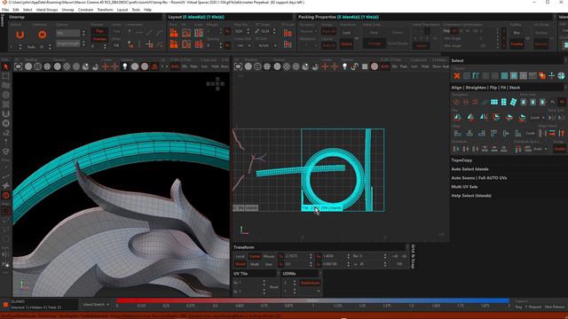Select World mode in Transform panel
Image resolution: width=568 pixels, height=319 pixels.
pos(241,264)
